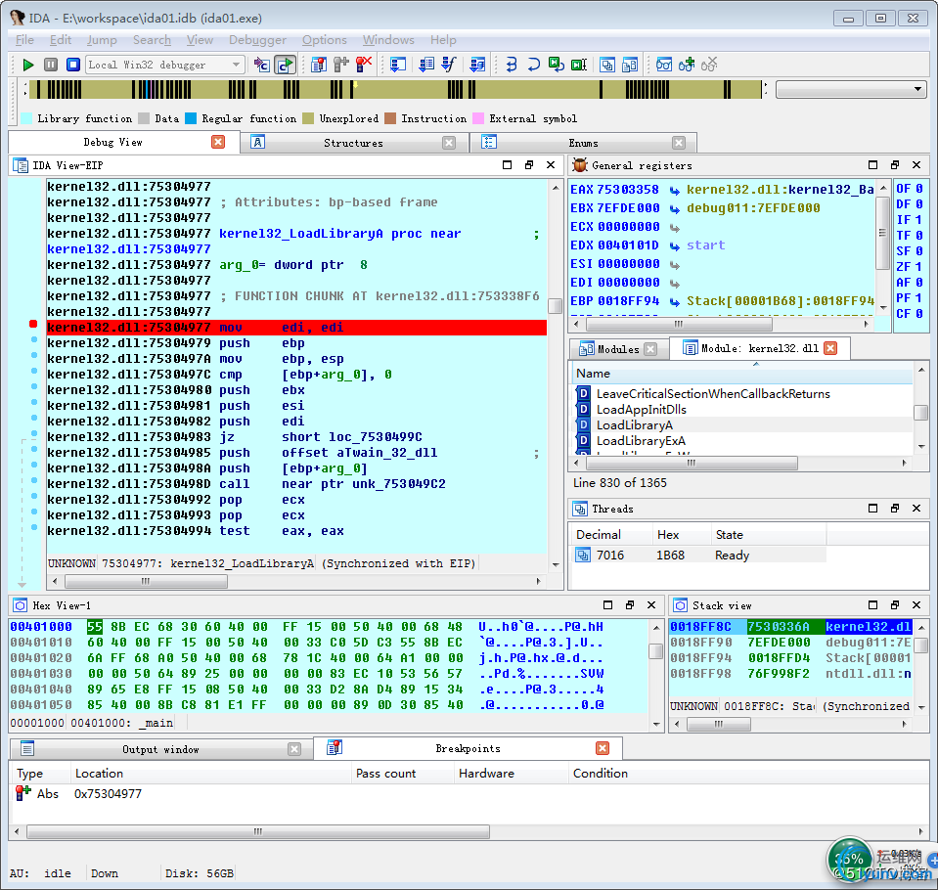This screenshot has width=938, height=890.
Task: Click the add watch glasses icon
Action: (x=687, y=65)
